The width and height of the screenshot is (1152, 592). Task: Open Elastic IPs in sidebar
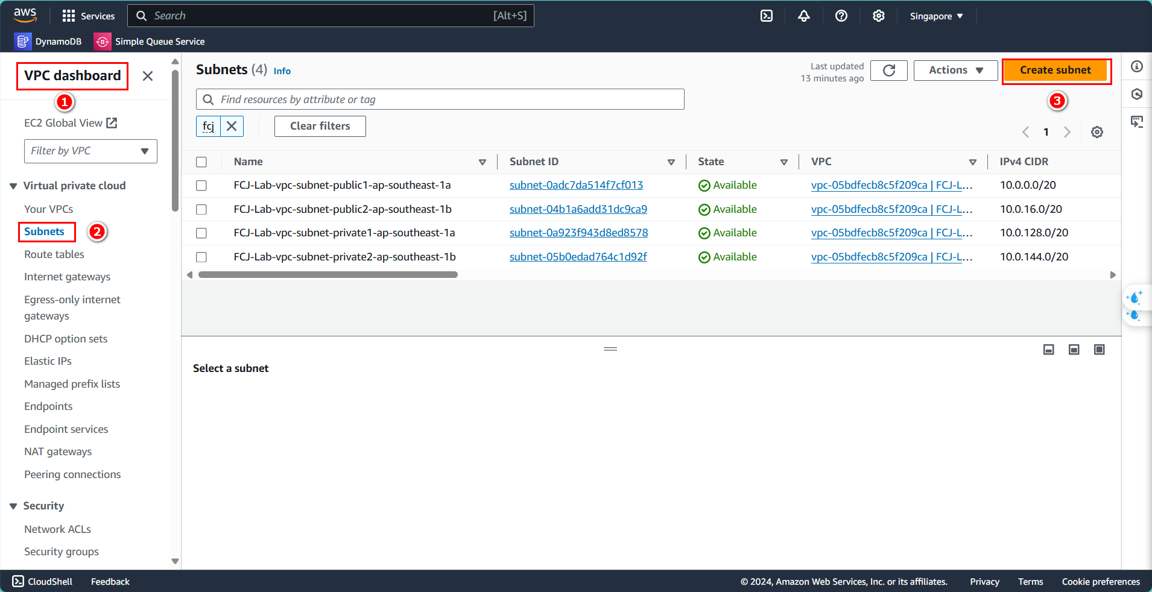(x=48, y=361)
